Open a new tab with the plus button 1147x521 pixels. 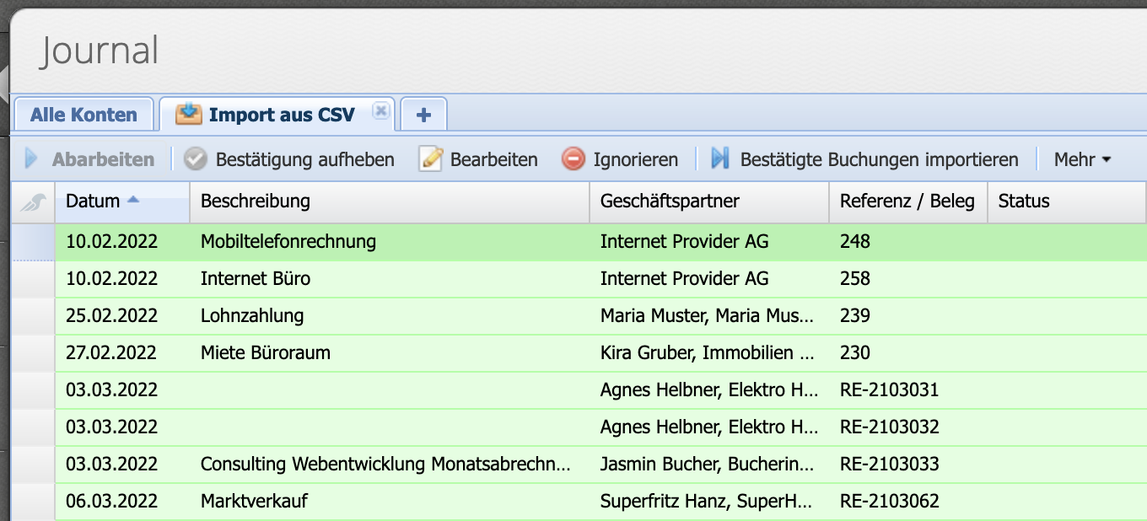[x=423, y=113]
